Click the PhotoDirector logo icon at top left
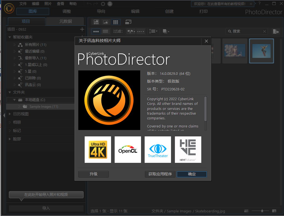Image resolution: width=284 pixels, height=216 pixels. (9, 8)
